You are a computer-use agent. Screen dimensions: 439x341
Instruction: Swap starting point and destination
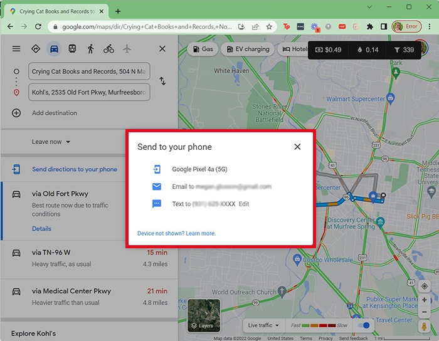pos(162,81)
